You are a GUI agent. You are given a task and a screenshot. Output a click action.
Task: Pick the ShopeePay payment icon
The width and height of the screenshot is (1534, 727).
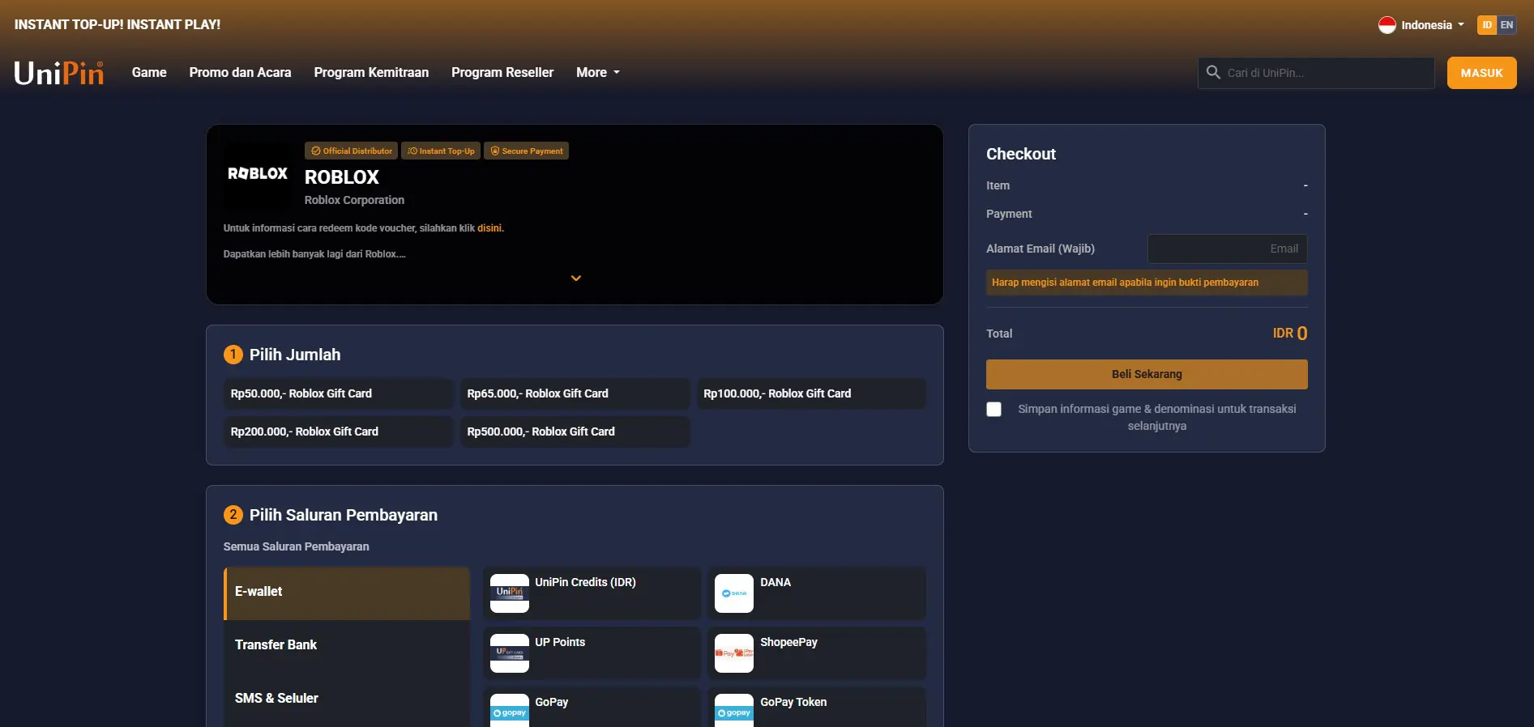[734, 653]
